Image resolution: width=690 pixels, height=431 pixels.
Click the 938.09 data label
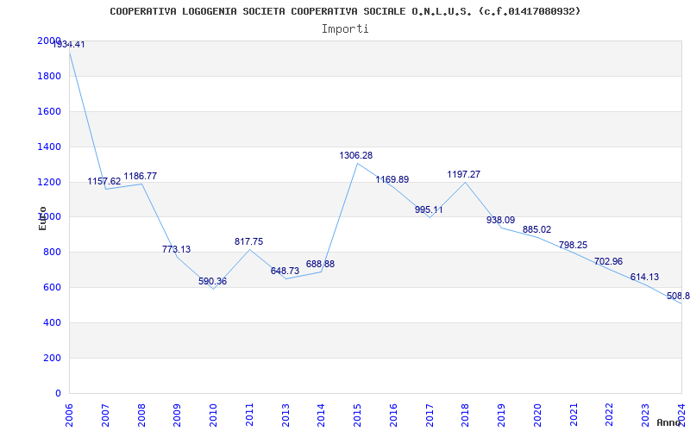(x=500, y=220)
